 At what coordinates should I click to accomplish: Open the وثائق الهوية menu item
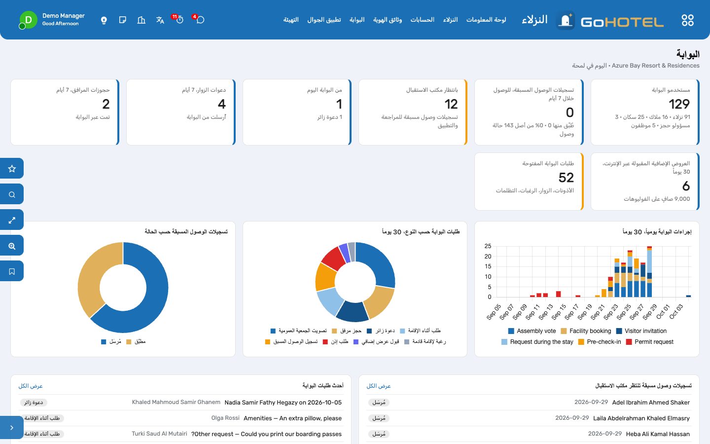[388, 20]
